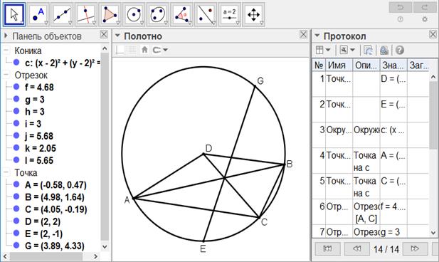The width and height of the screenshot is (439, 262).
Task: Click the export icon in Протокол toolbar
Action: click(368, 51)
